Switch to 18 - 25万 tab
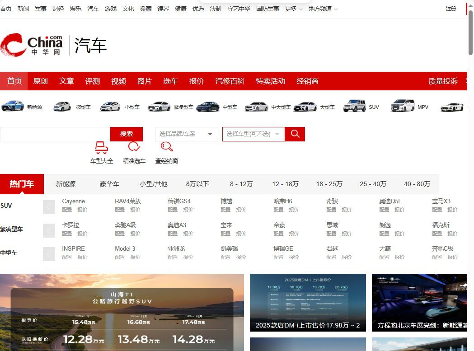This screenshot has height=351, width=474. [329, 184]
